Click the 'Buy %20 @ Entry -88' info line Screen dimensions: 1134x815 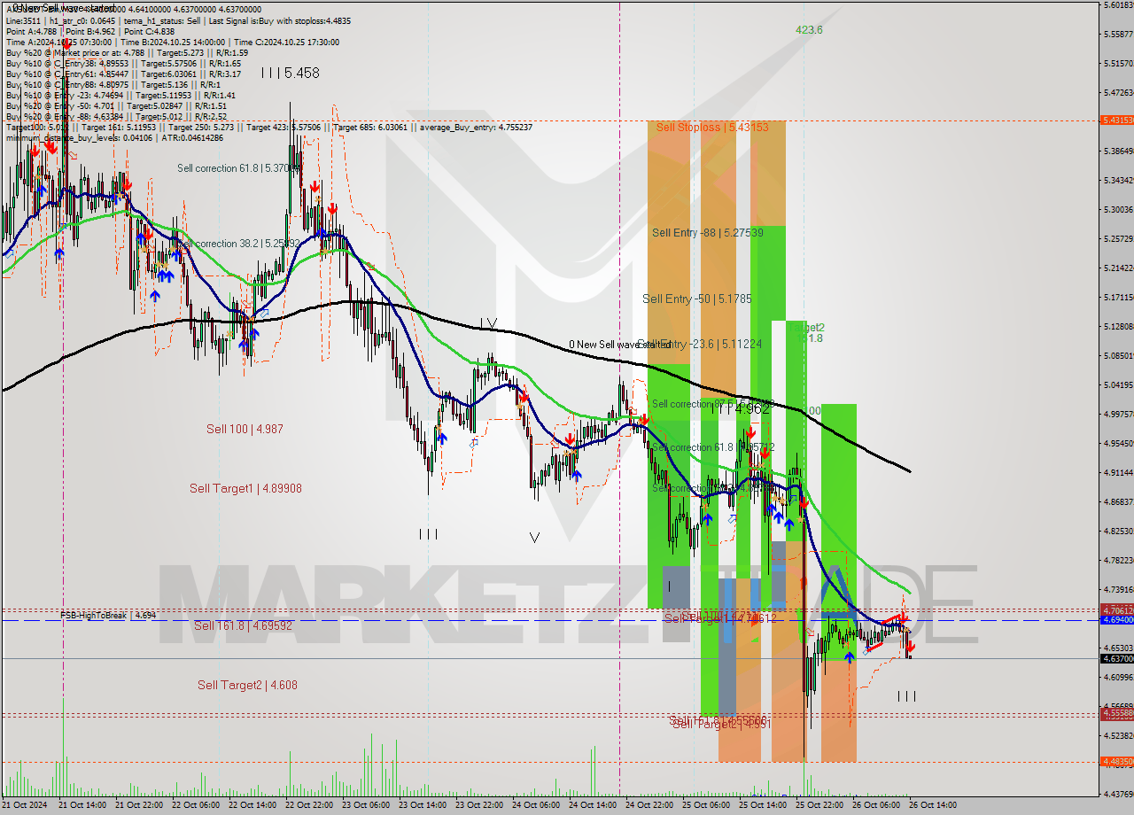(116, 116)
